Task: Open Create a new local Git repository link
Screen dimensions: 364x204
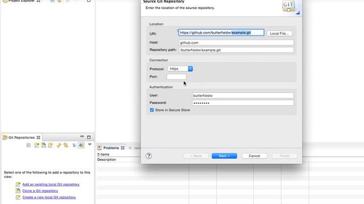Action: coord(49,197)
